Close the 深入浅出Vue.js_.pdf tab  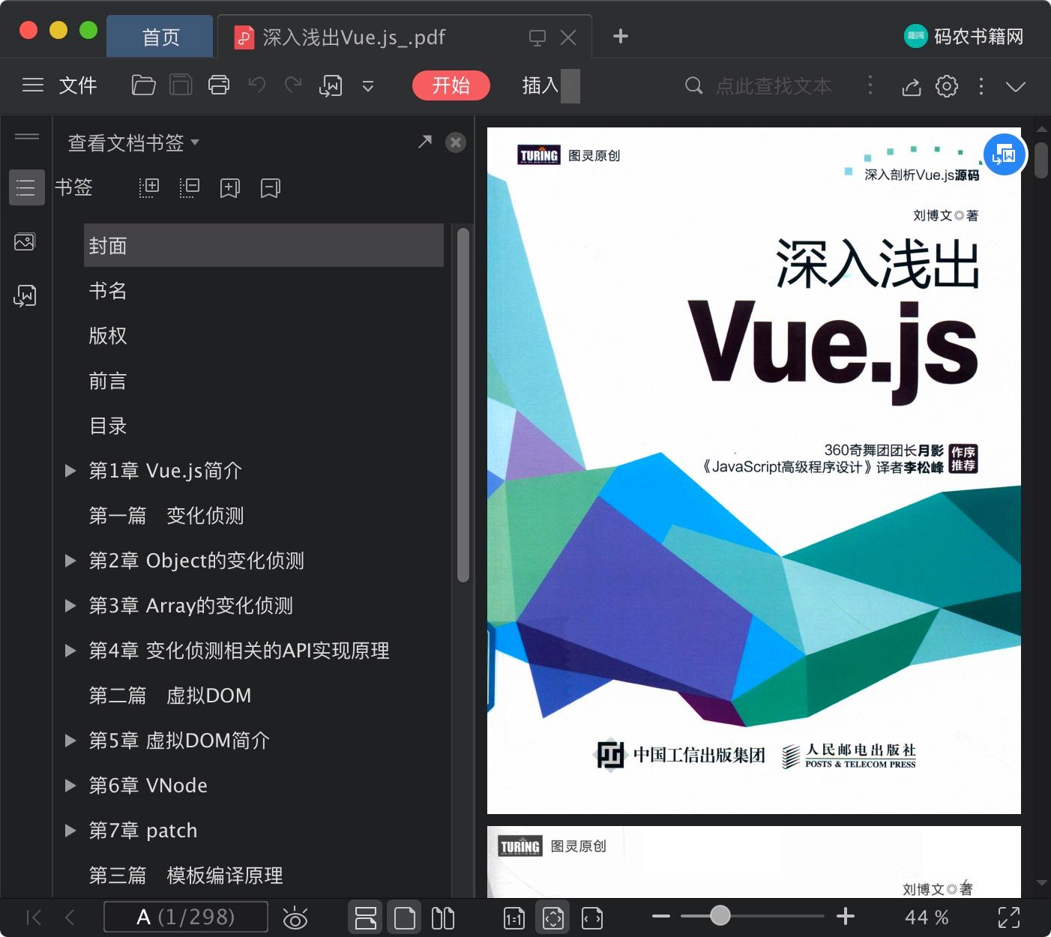tap(568, 37)
